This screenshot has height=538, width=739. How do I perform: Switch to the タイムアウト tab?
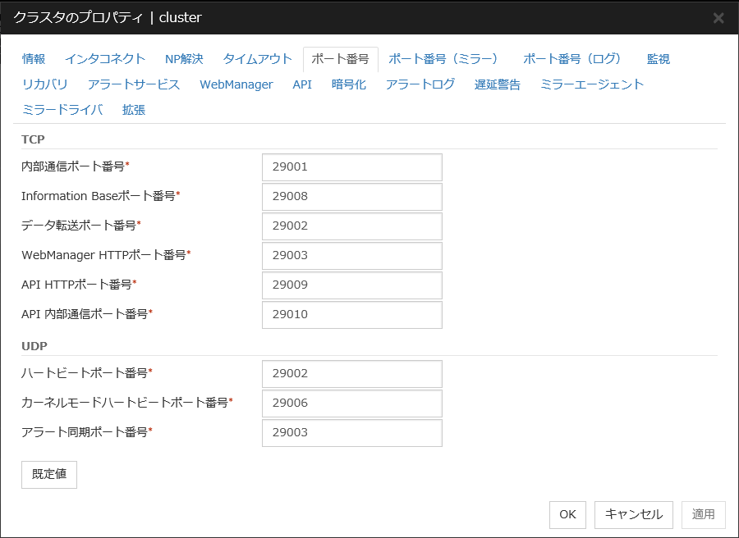(x=257, y=59)
